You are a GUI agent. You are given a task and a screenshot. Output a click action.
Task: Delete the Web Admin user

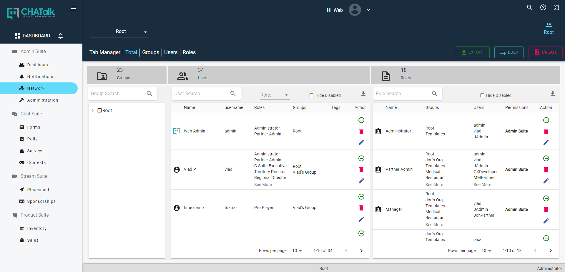tap(361, 131)
